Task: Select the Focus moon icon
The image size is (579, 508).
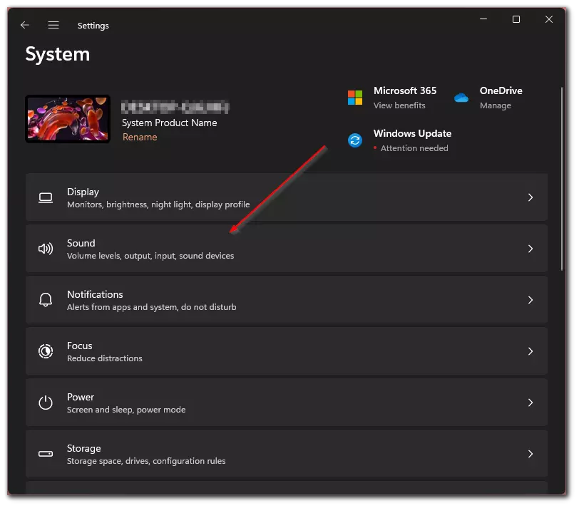Action: [46, 351]
